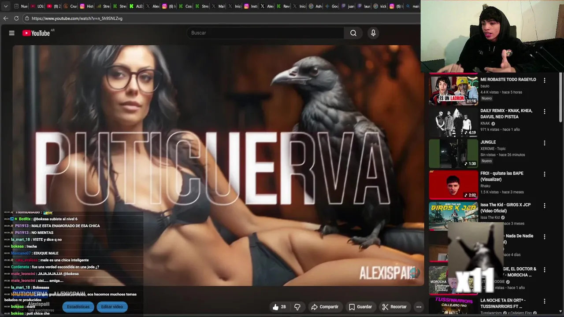Open options for FRO! quitate las BAPE
Viewport: 564px width, 317px height.
pyautogui.click(x=545, y=174)
